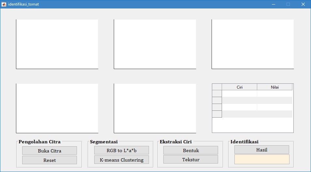Viewport: 311px width, 172px height.
Task: Click the beige result field under Hasil
Action: pyautogui.click(x=261, y=159)
